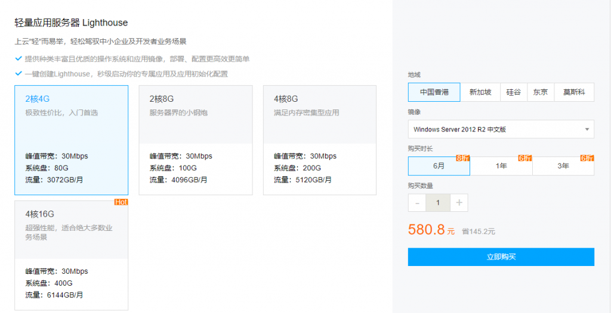611x313 pixels.
Task: Click 流量：3072GB/月 in the 2核4G card
Action: click(x=54, y=180)
